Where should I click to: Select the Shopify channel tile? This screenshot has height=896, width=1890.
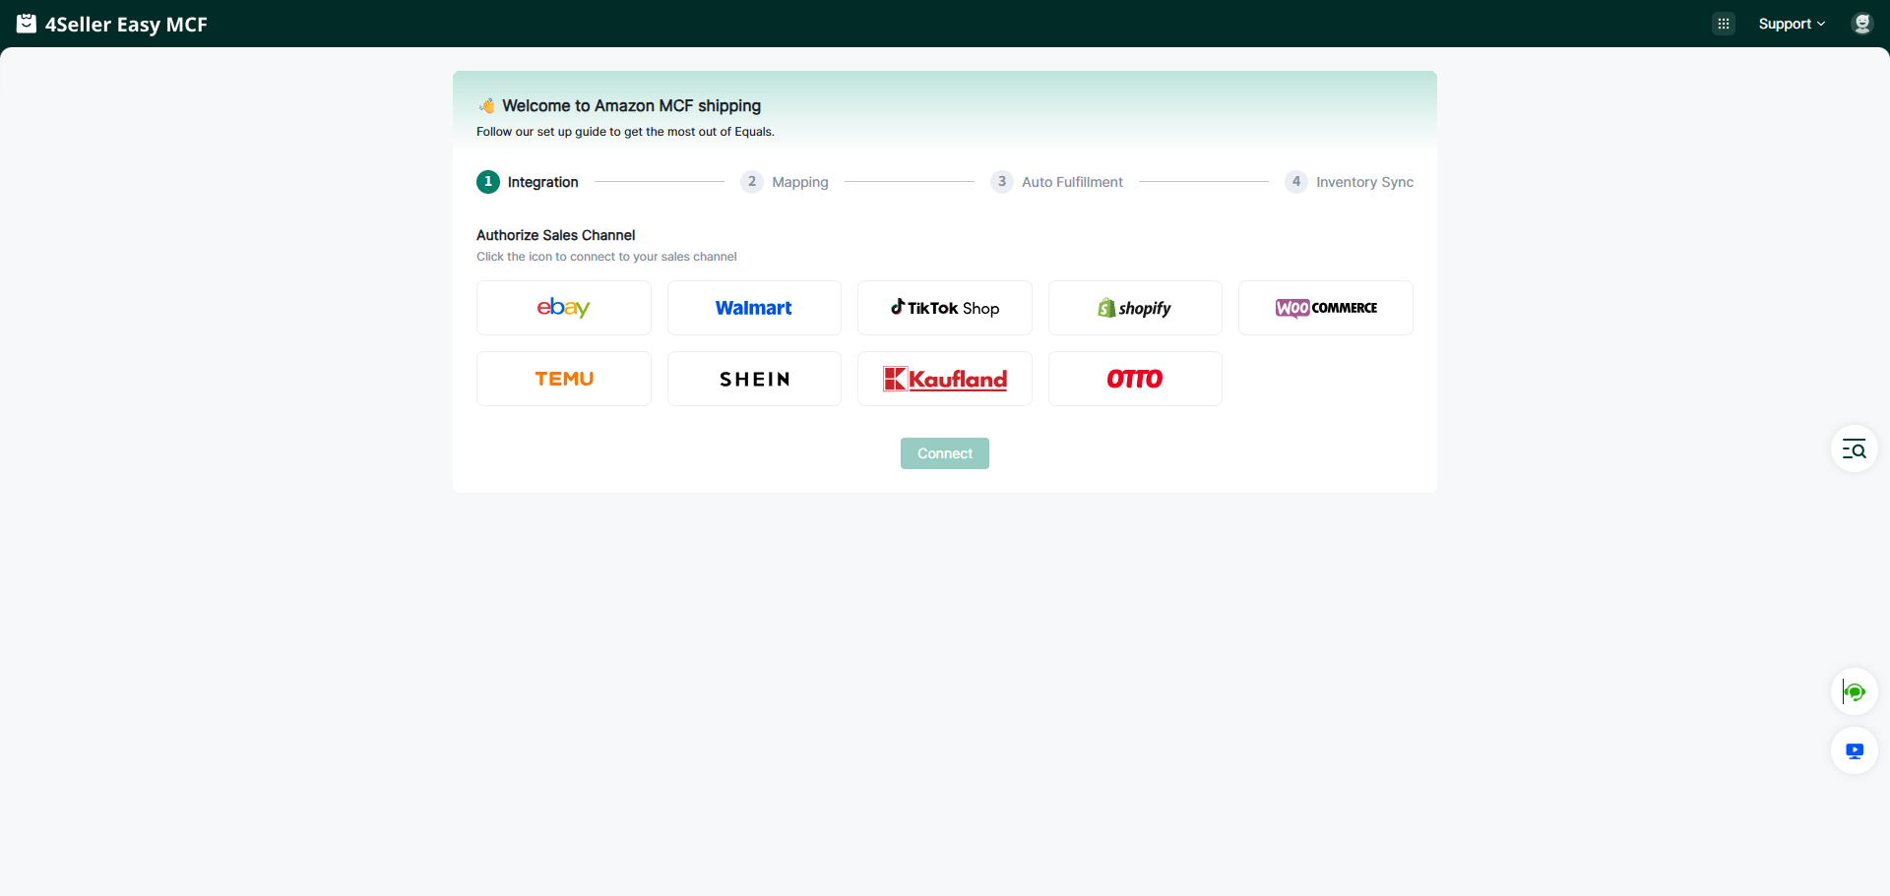[x=1135, y=308]
